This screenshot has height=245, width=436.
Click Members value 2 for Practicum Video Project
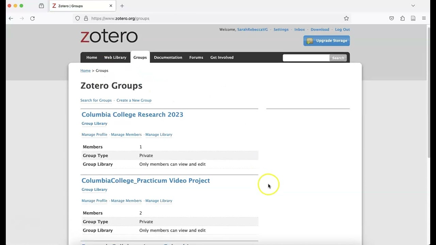[141, 213]
